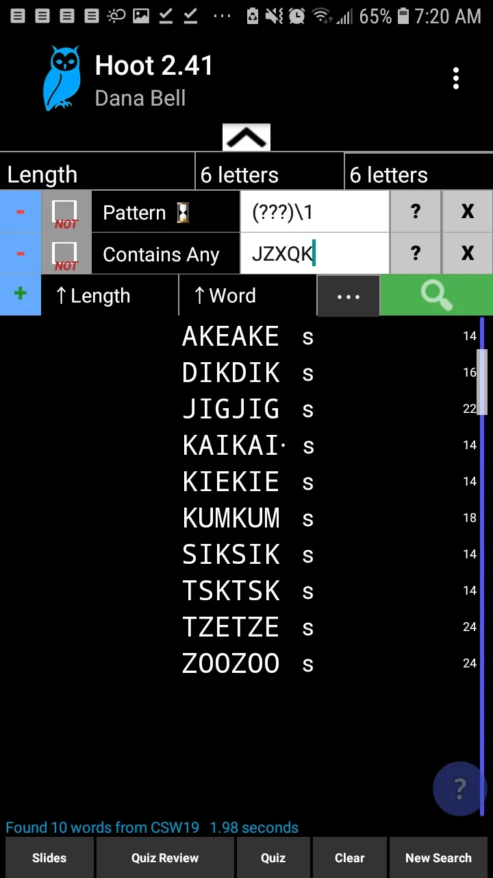This screenshot has height=878, width=493.
Task: Open more sort options ellipsis button
Action: [x=349, y=296]
